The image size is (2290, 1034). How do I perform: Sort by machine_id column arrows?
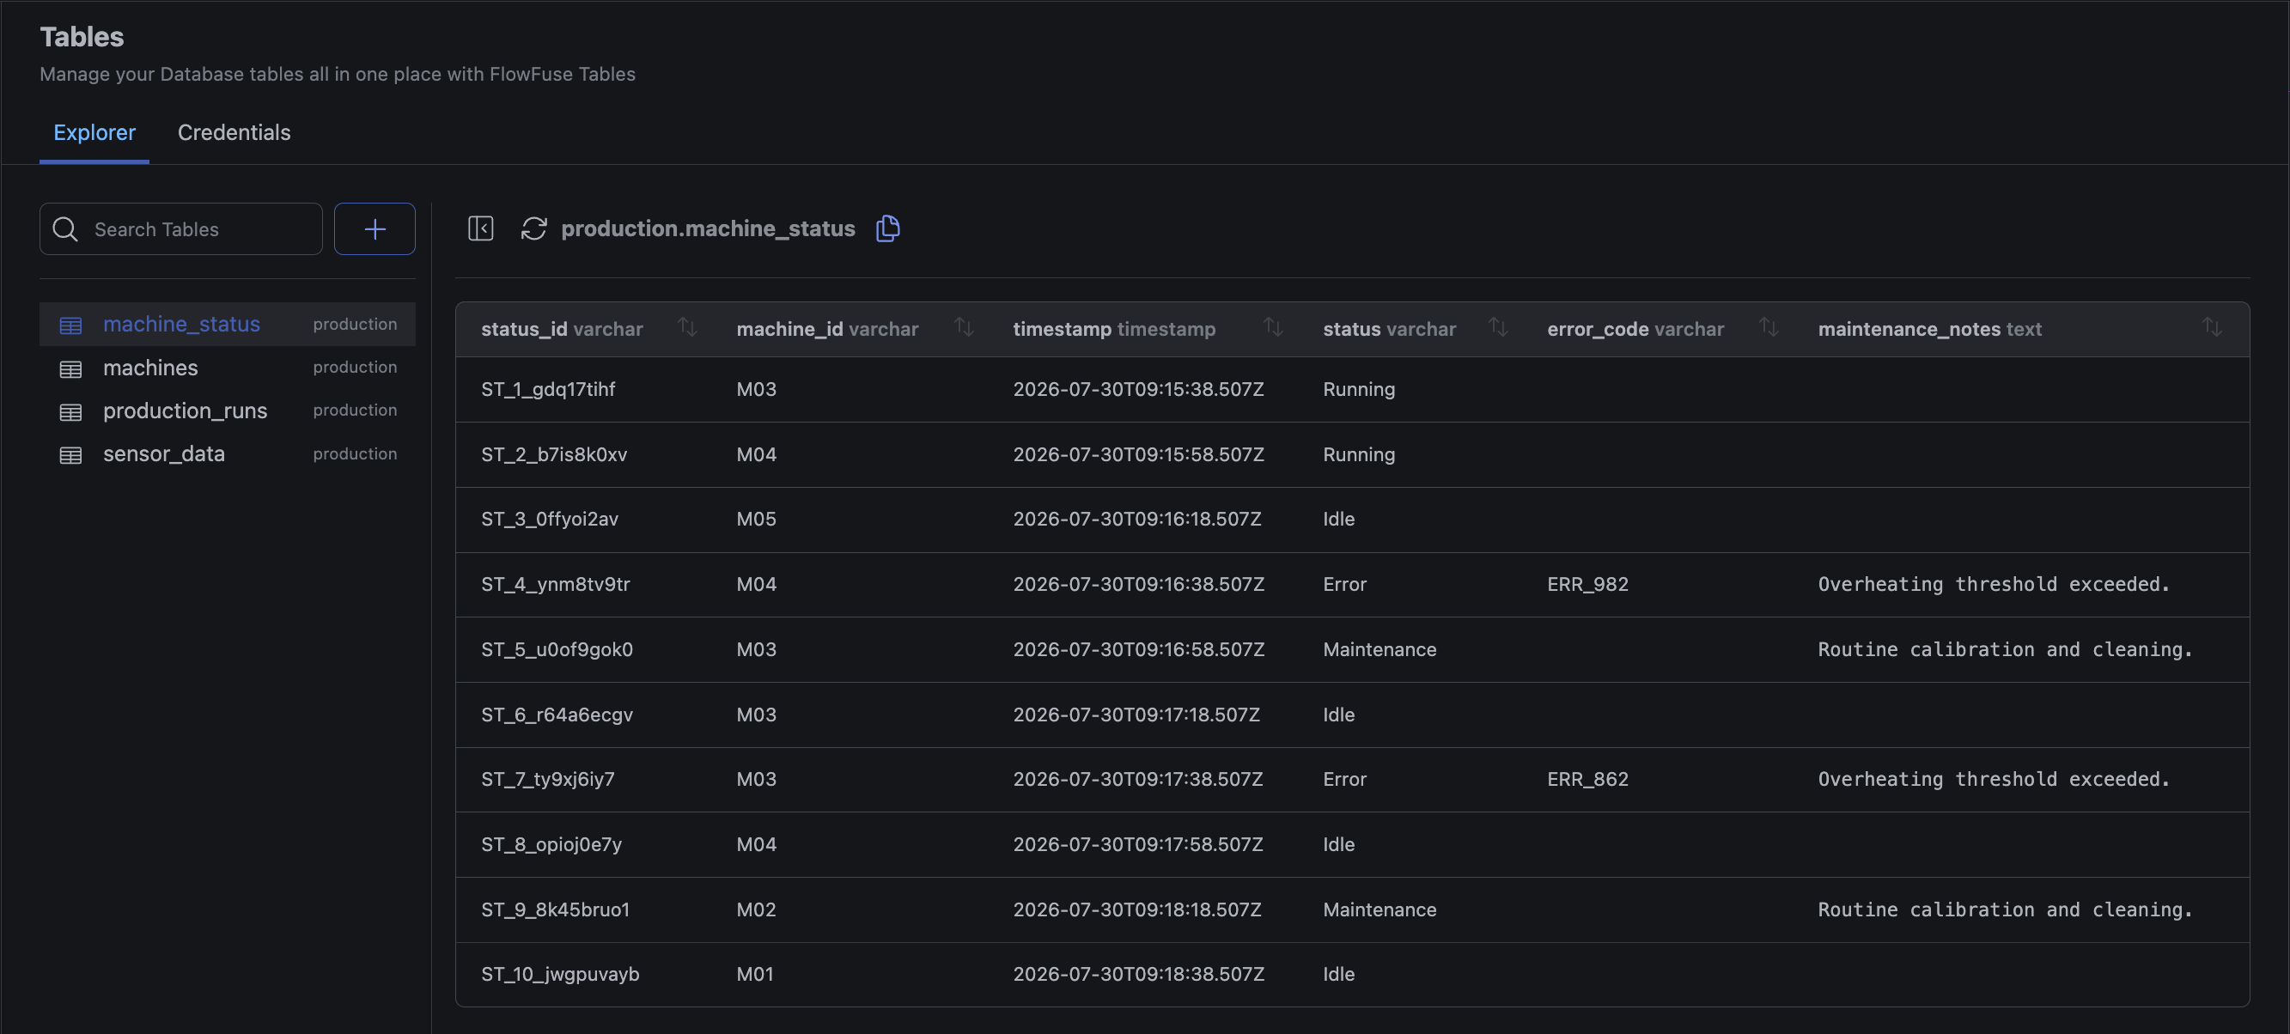[x=964, y=327]
